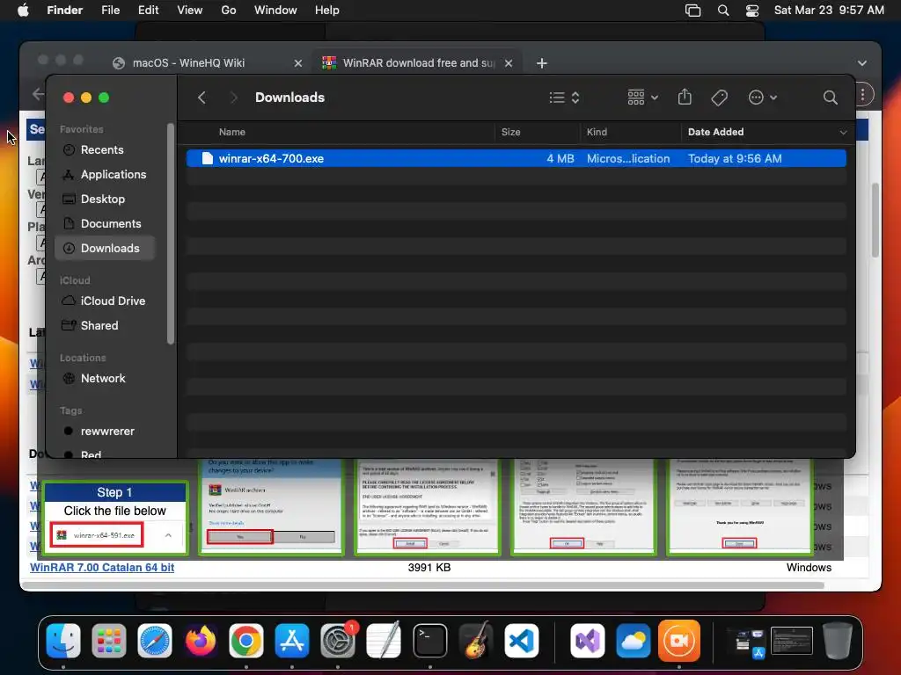Open the cloud app icon in the Dock
The width and height of the screenshot is (901, 675).
tap(634, 641)
